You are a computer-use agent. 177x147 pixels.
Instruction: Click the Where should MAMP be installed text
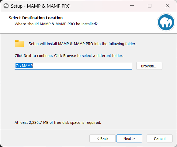56,24
